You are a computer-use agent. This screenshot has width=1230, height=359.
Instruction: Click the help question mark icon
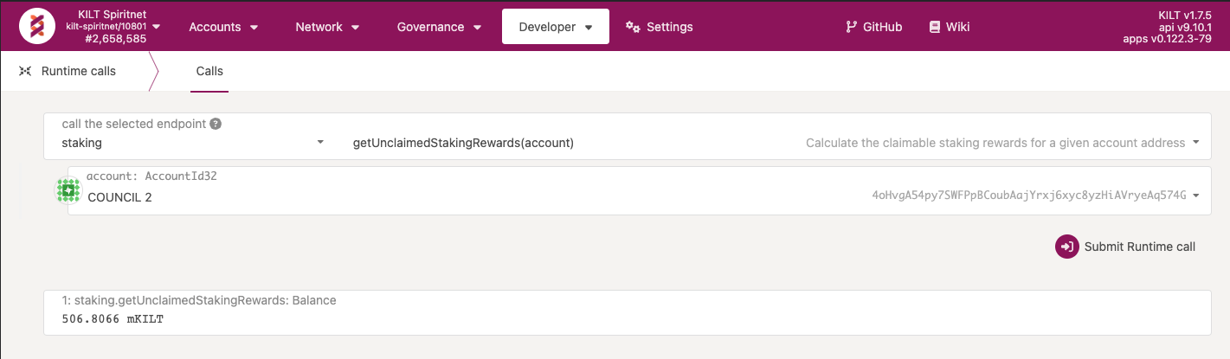[x=216, y=124]
